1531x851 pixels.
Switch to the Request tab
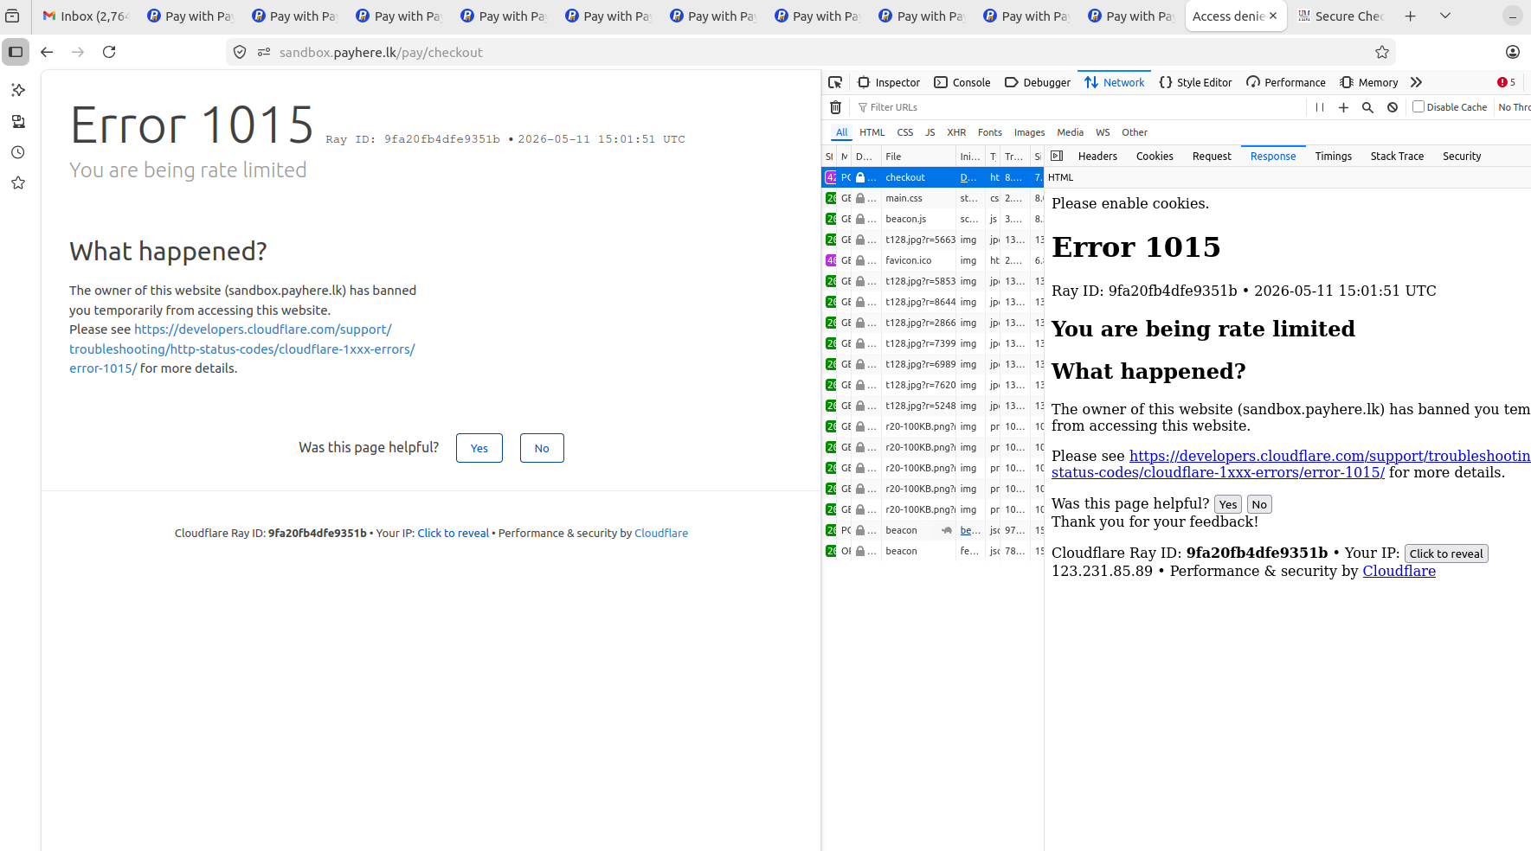pos(1212,156)
